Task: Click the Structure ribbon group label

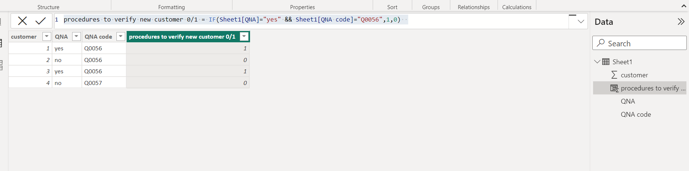Action: pyautogui.click(x=48, y=7)
